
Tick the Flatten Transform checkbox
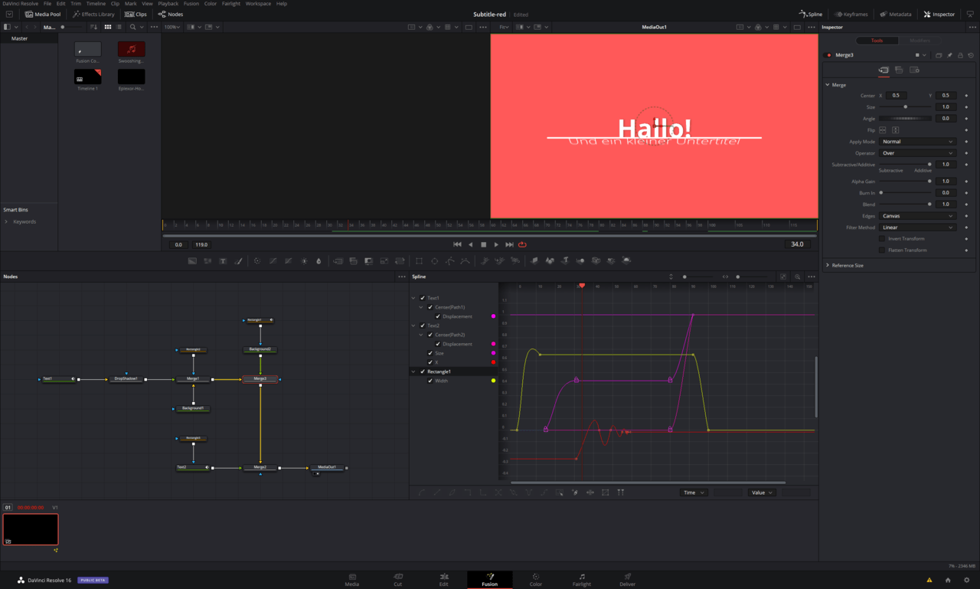point(882,250)
